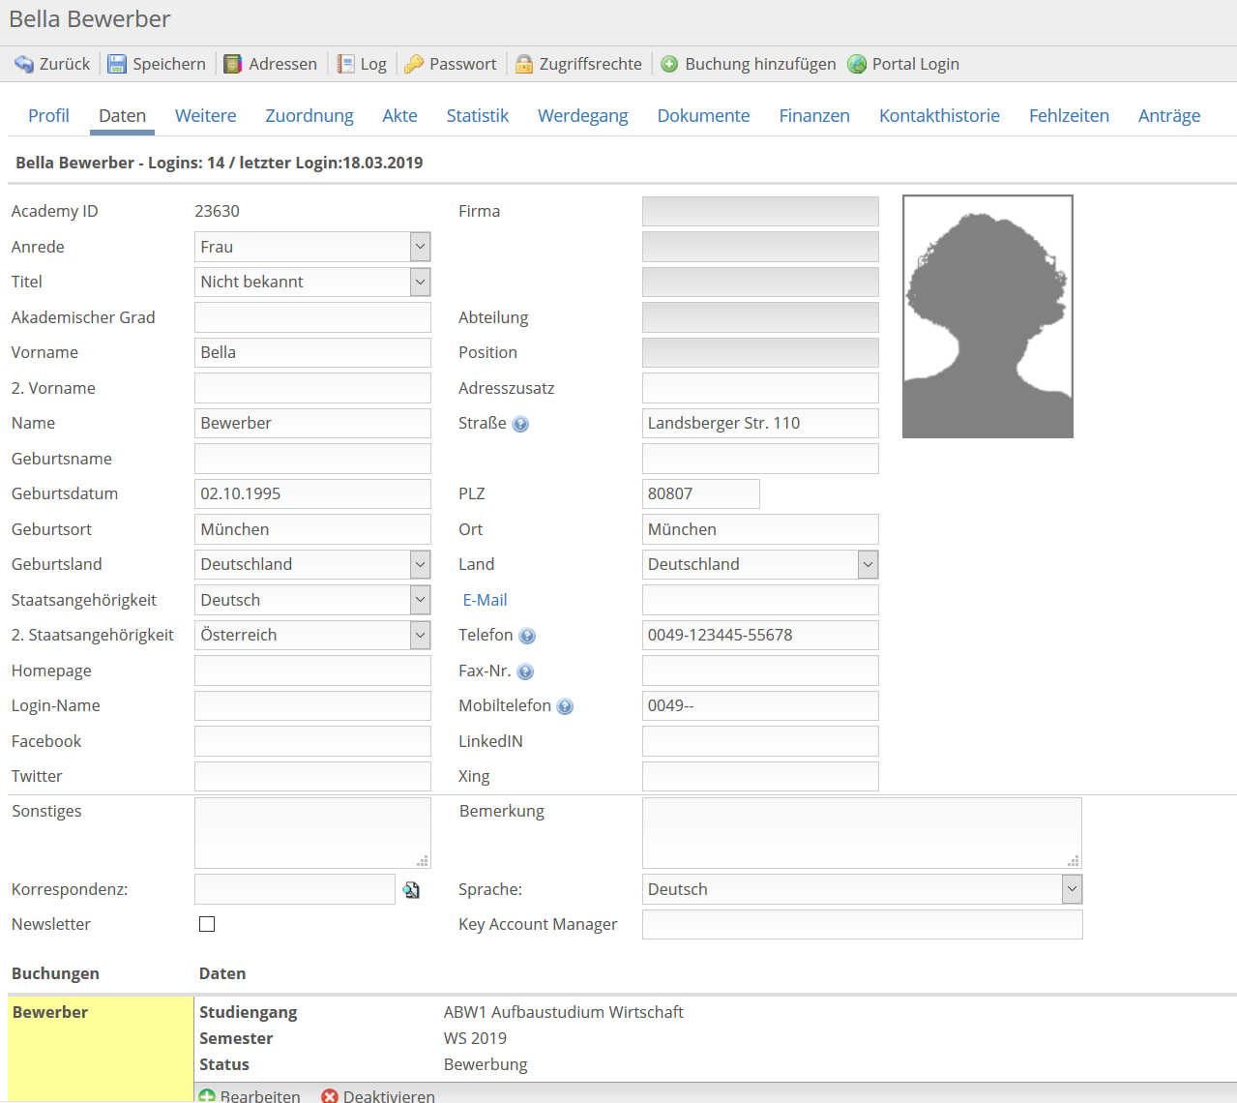Click the profile silhouette photo

pos(987,316)
